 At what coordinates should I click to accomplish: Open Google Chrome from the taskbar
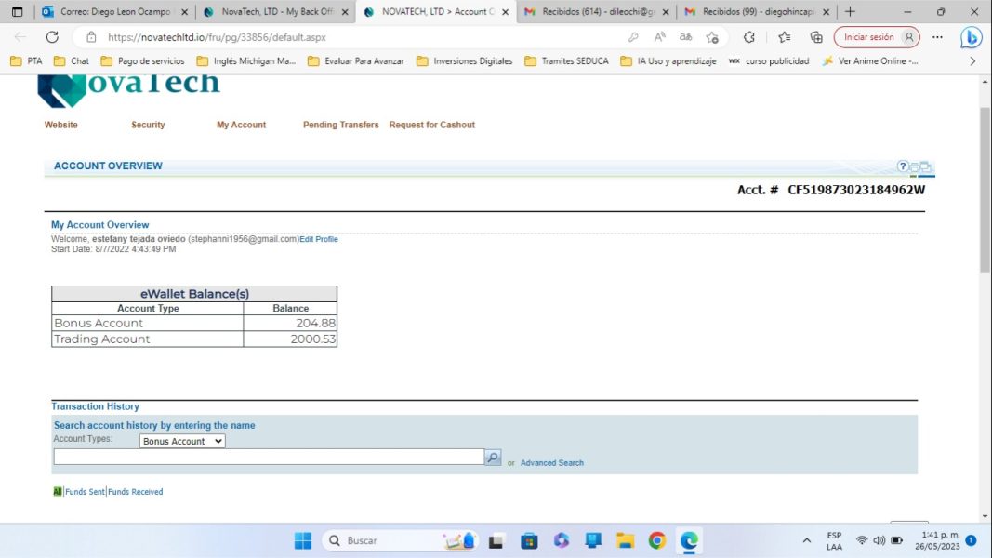[656, 540]
